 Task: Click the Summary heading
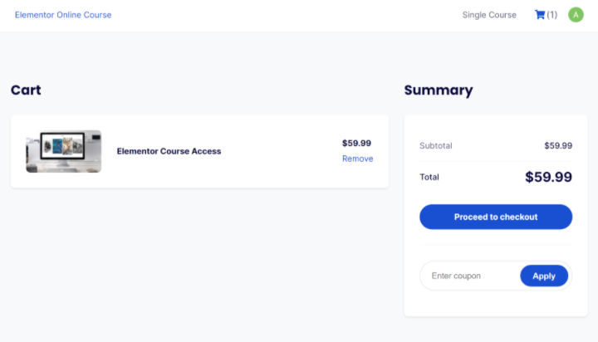click(x=439, y=90)
